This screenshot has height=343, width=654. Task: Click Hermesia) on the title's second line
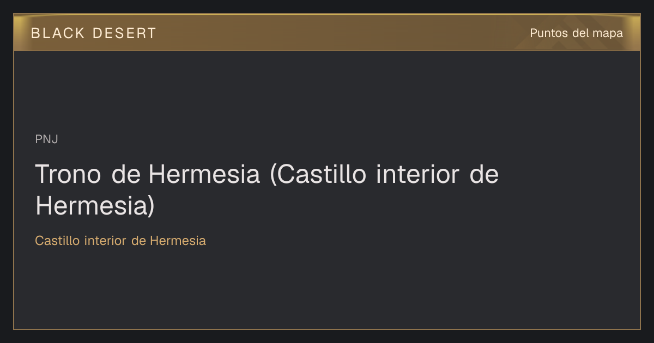point(95,206)
